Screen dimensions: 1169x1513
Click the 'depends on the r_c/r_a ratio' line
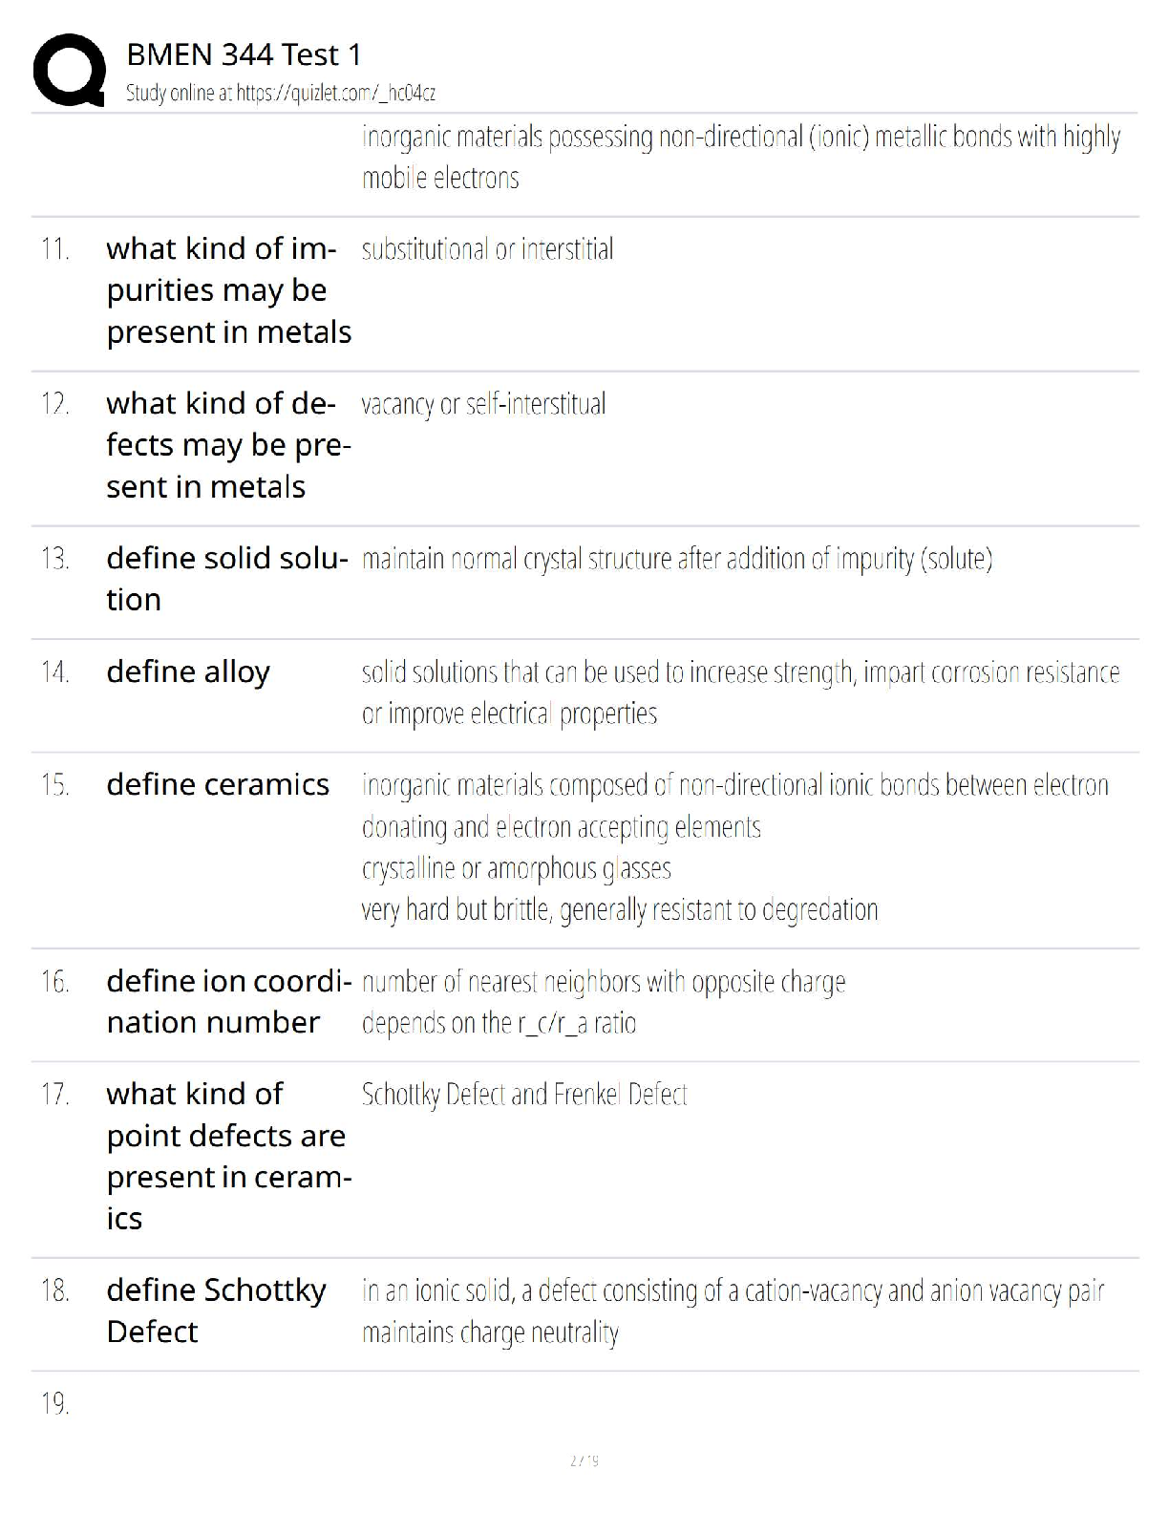click(499, 1024)
